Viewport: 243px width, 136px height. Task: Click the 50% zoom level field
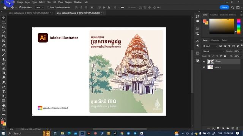(x=11, y=129)
